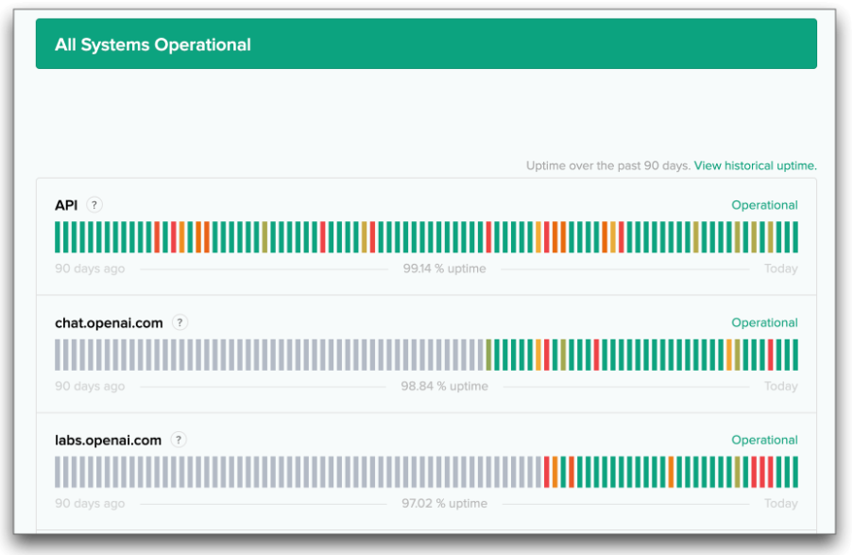Viewport: 854px width, 555px height.
Task: Click the 97.02 % uptime text
Action: point(444,503)
